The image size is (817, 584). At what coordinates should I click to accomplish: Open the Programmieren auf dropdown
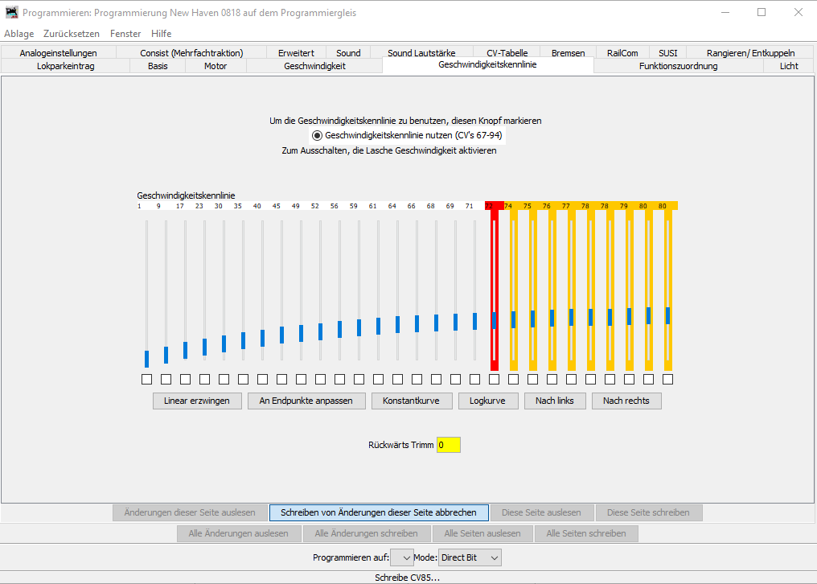[x=400, y=557]
